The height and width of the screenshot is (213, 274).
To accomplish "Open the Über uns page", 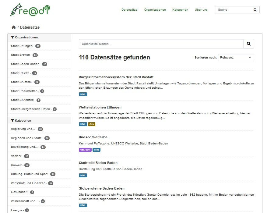I will click(x=201, y=10).
